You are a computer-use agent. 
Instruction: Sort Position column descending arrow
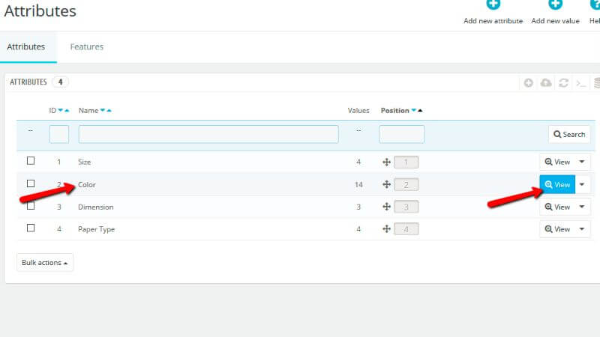pyautogui.click(x=414, y=110)
